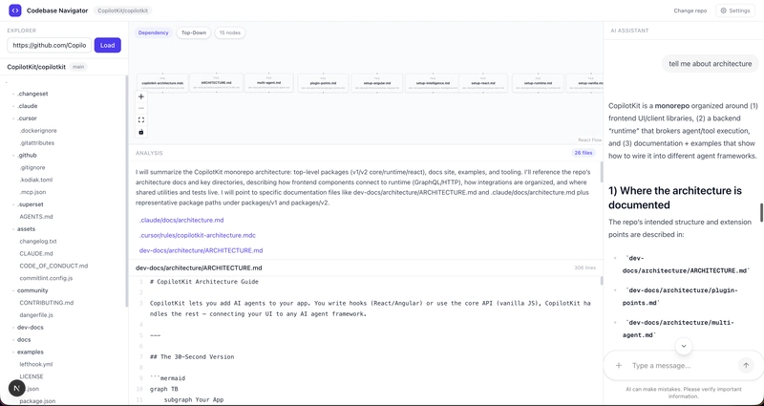Open the .claude/docs/architecture.md link
Screen dimensions: 764x406
click(x=181, y=220)
